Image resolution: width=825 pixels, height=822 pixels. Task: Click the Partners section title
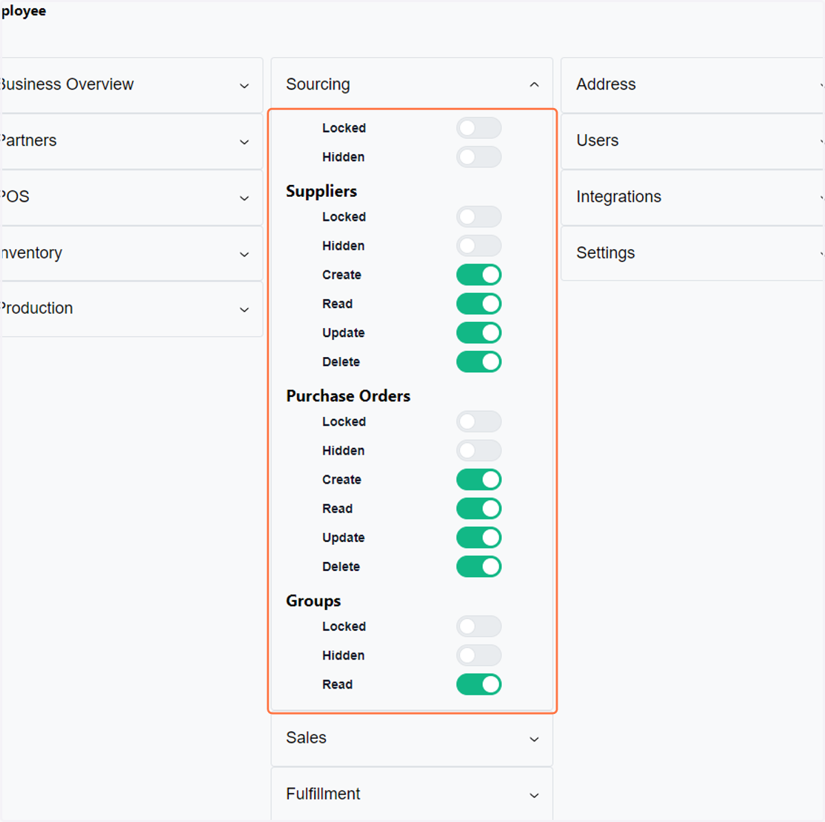tap(28, 140)
